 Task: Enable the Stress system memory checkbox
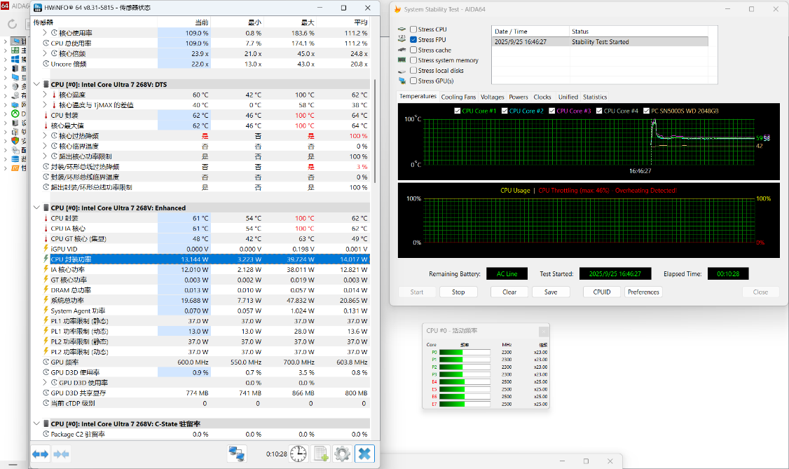click(413, 60)
